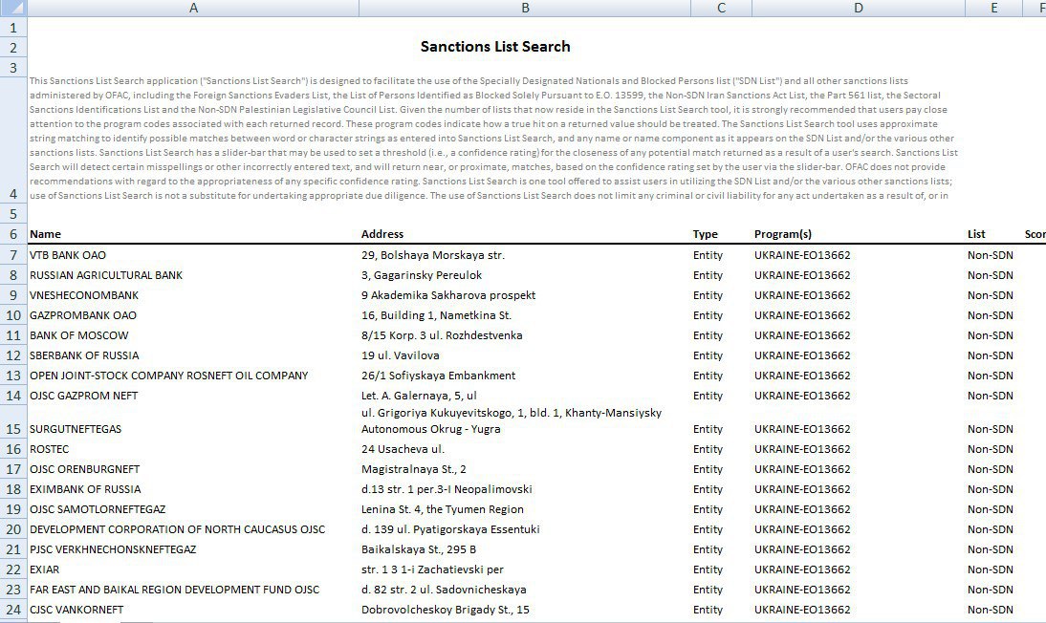Select column A header
The height and width of the screenshot is (623, 1046).
click(193, 8)
